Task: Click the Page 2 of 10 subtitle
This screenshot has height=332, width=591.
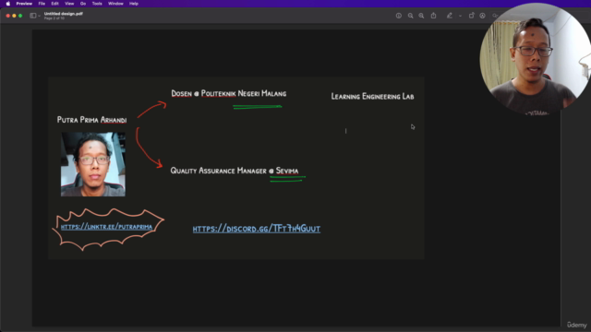Action: click(x=54, y=18)
